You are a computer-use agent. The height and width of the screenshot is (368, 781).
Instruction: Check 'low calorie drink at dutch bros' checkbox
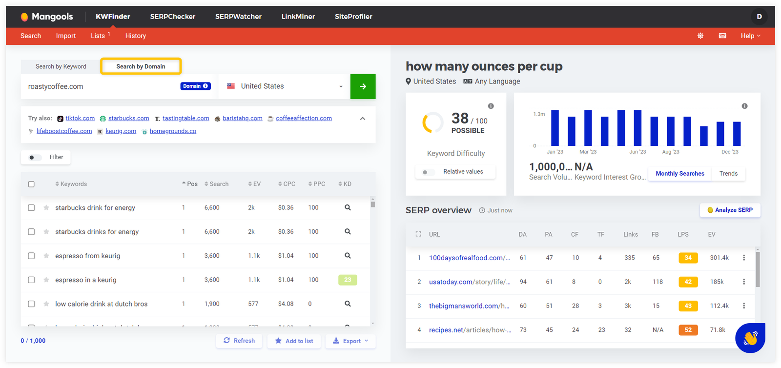coord(31,304)
